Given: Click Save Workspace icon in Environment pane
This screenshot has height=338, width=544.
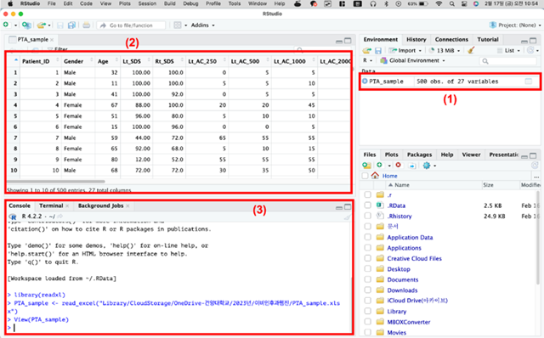Looking at the screenshot, I should coord(378,51).
